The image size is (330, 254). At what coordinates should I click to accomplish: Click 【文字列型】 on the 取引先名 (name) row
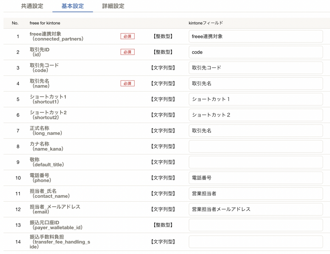point(163,83)
